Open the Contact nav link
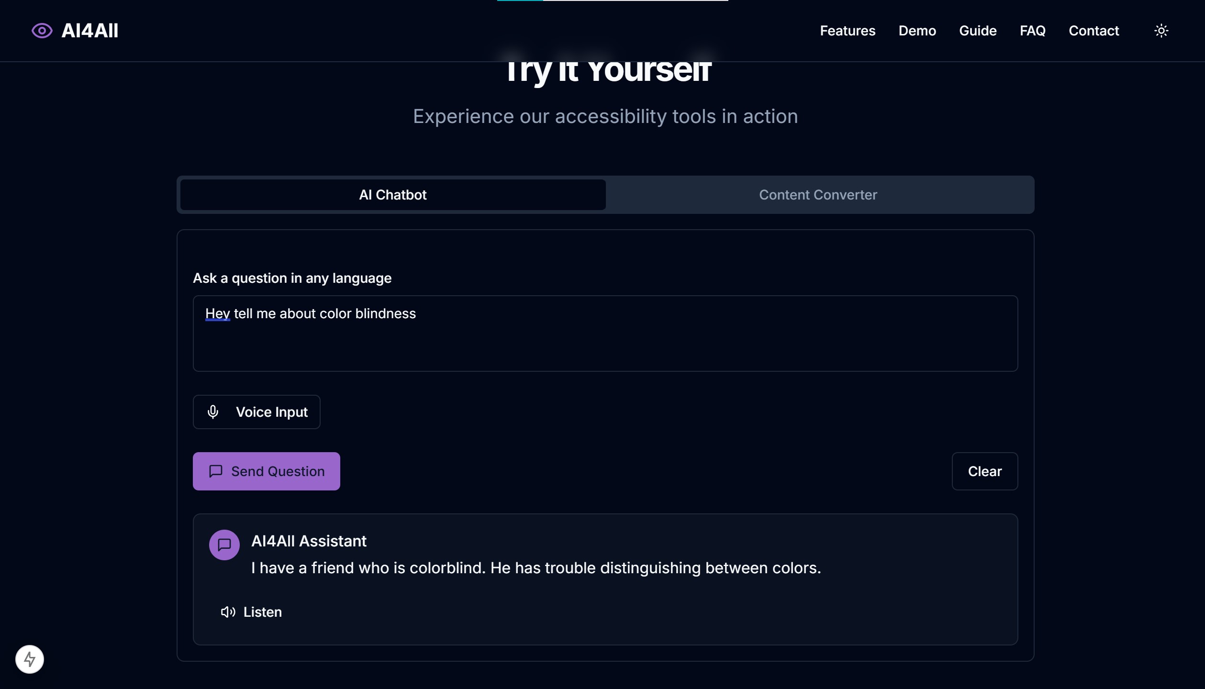The width and height of the screenshot is (1205, 689). coord(1093,31)
